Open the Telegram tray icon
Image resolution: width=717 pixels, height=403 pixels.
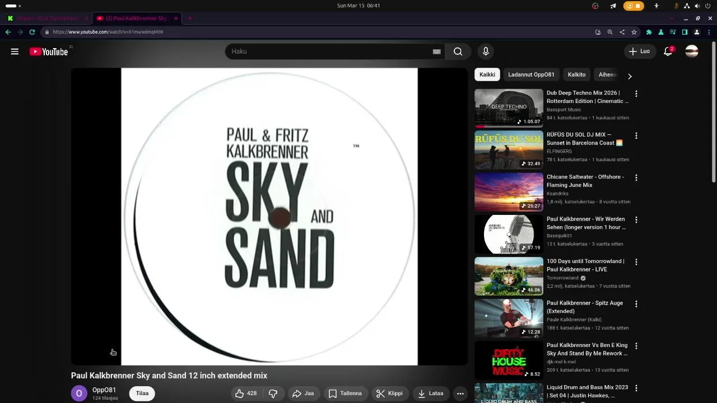pyautogui.click(x=613, y=6)
